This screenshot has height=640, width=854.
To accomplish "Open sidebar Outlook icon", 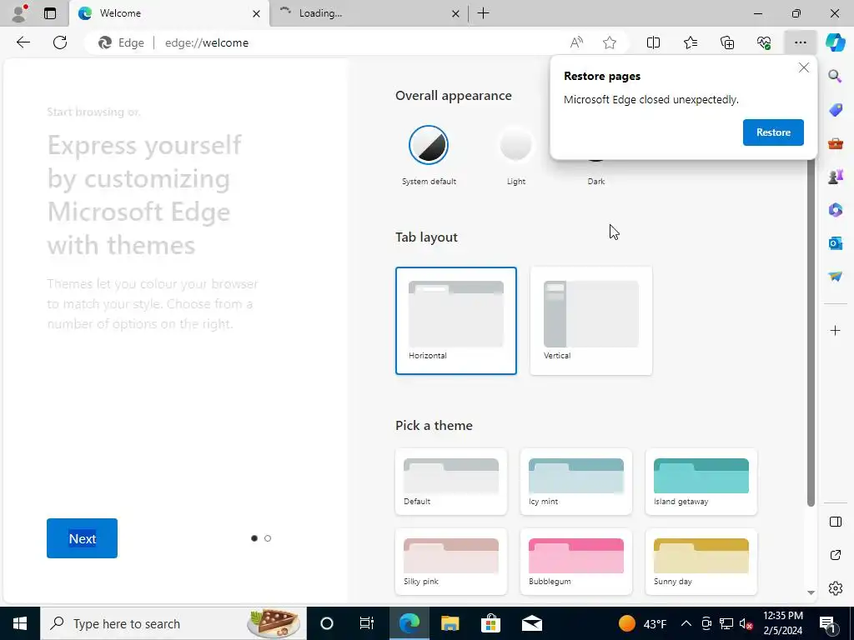I will click(x=835, y=242).
